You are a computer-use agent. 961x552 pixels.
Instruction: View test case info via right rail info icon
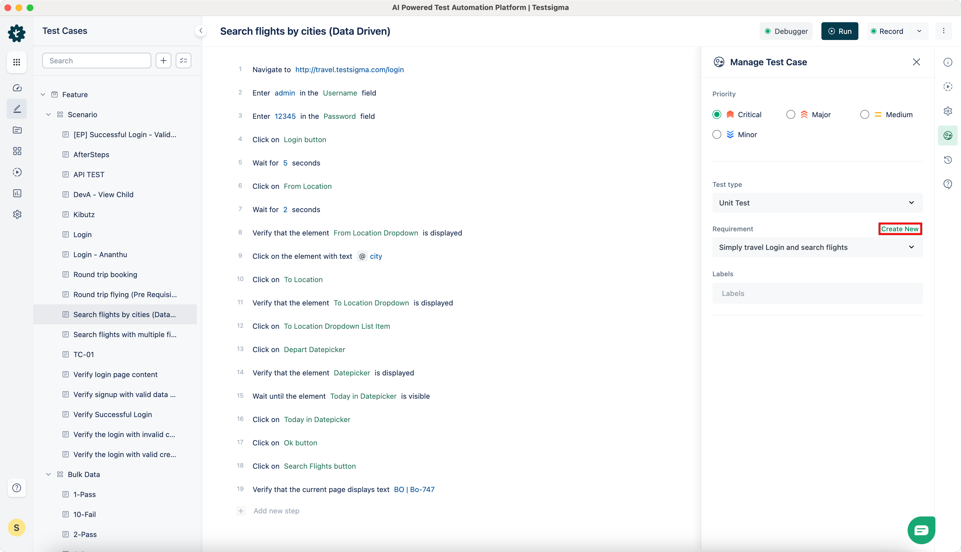(x=948, y=62)
